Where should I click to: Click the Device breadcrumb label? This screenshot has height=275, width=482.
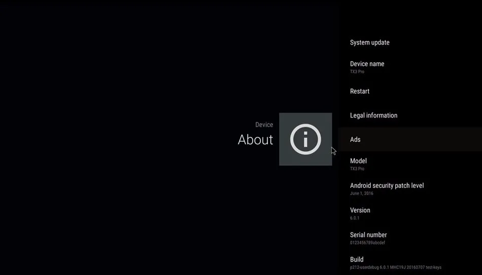click(x=264, y=125)
